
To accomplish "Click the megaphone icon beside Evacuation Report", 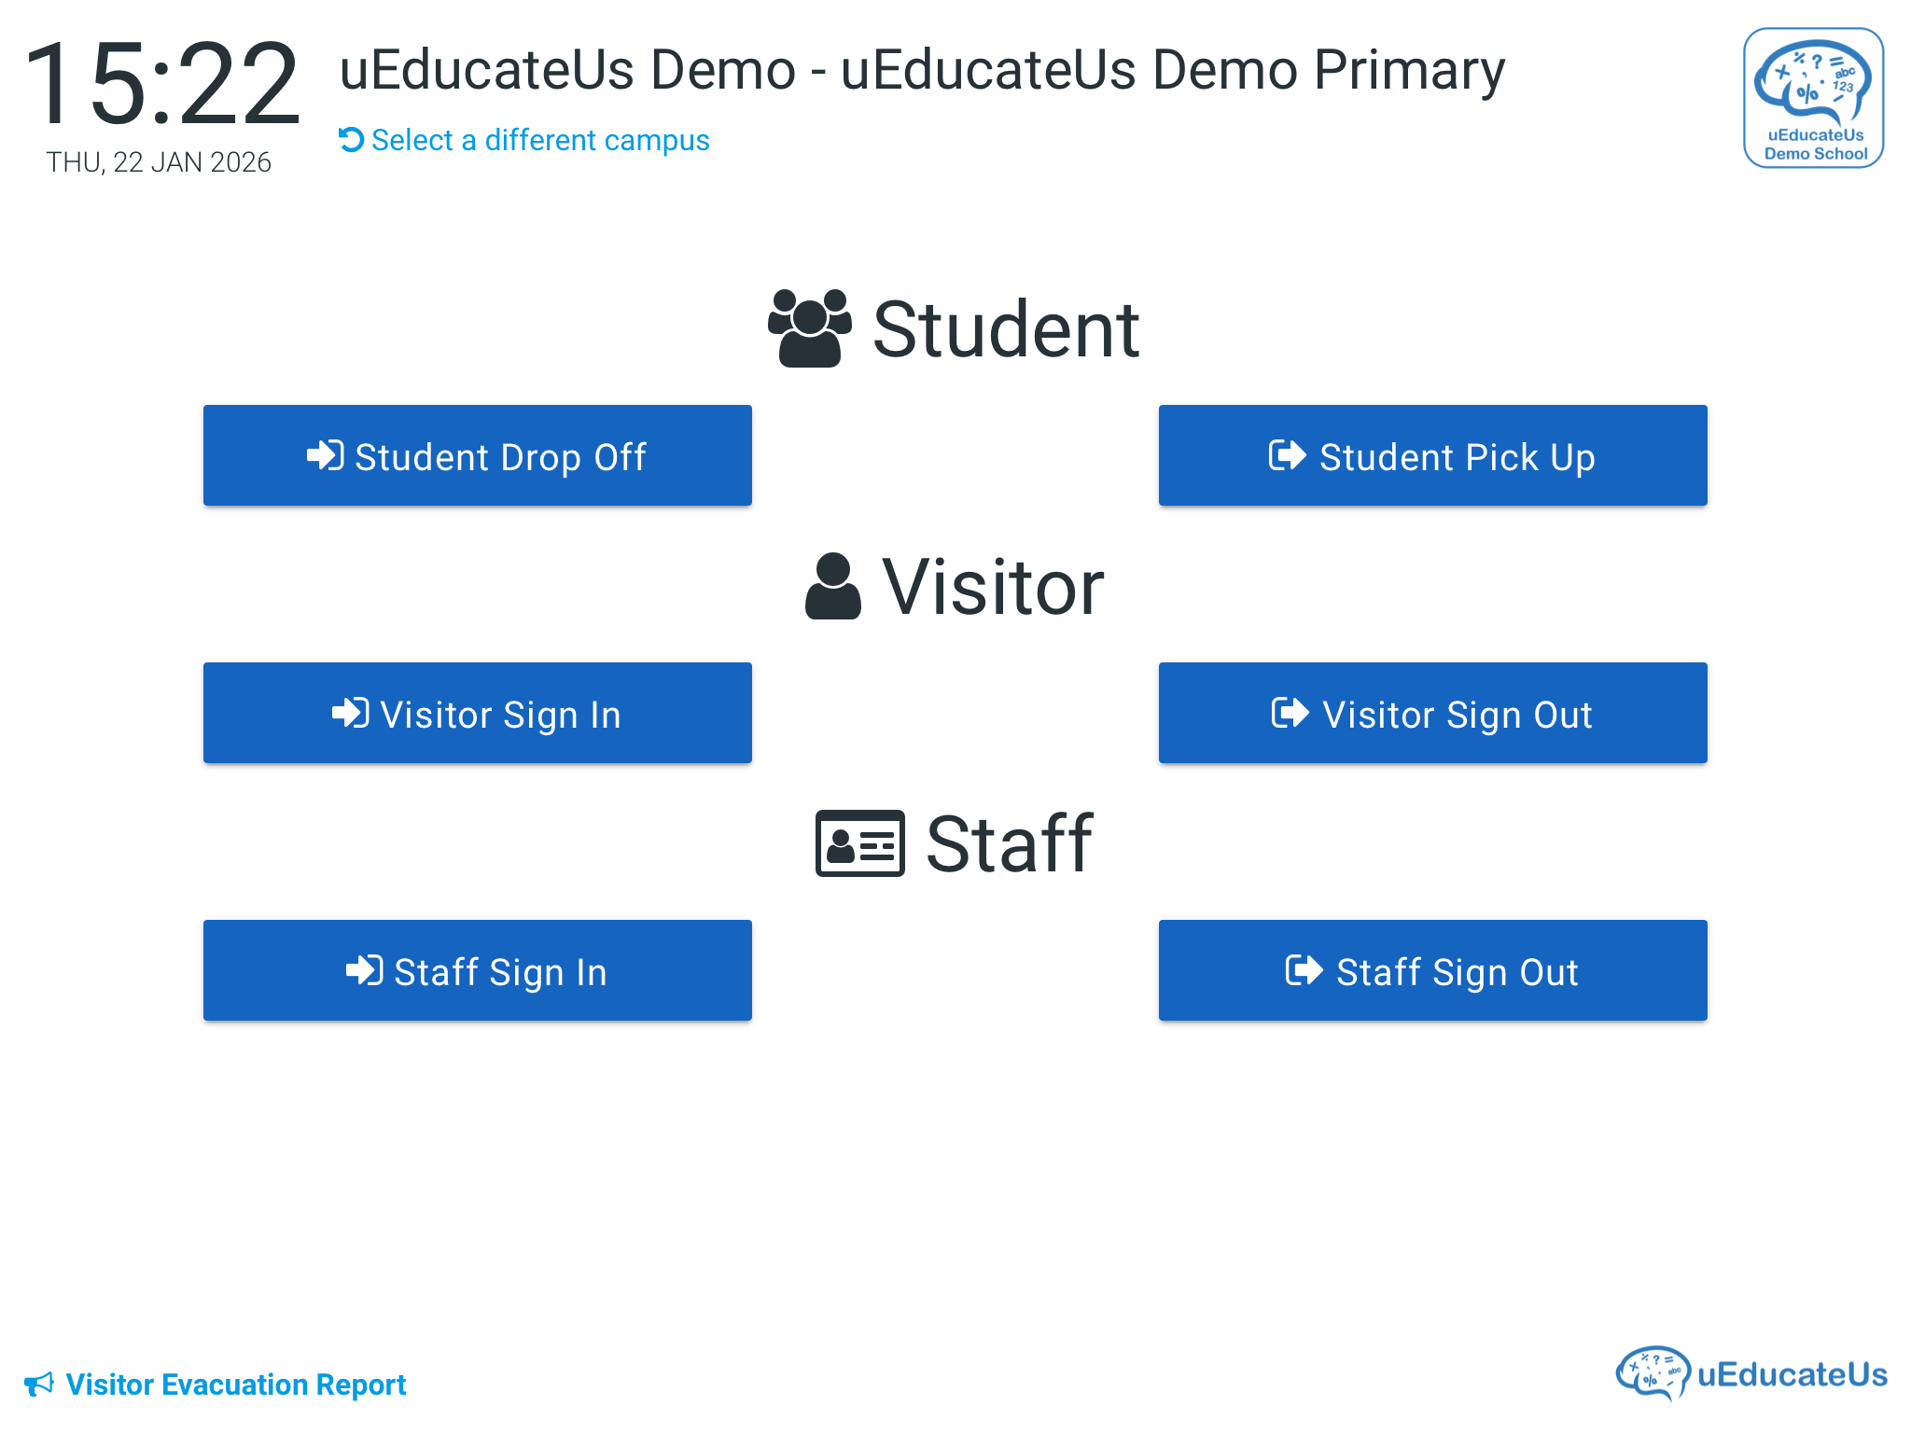I will pyautogui.click(x=39, y=1384).
